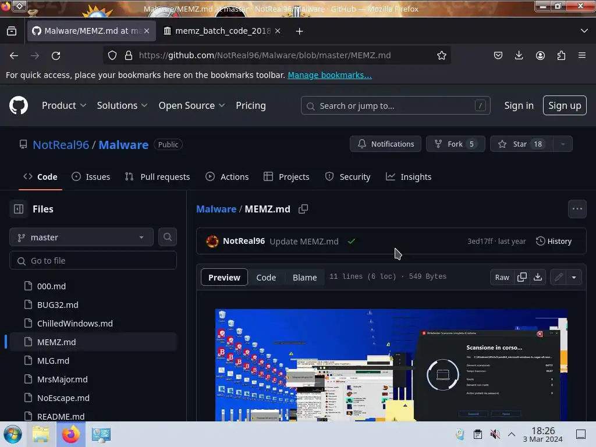This screenshot has height=447, width=596.
Task: Open the Insights tab
Action: [x=409, y=177]
